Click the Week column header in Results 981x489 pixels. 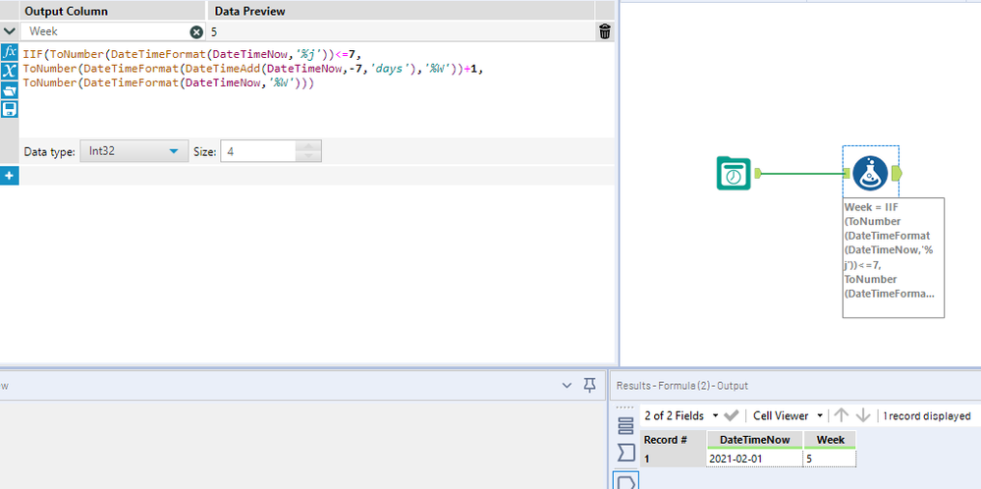pos(830,440)
